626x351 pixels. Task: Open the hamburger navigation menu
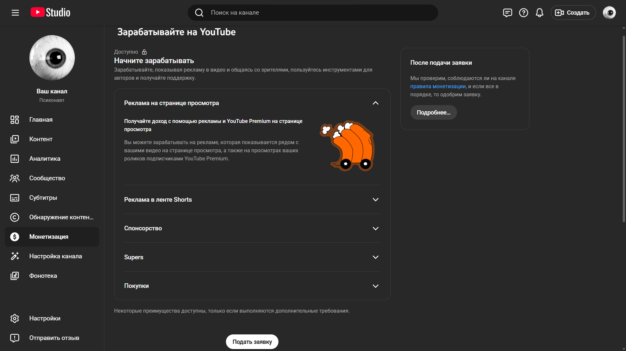click(15, 13)
